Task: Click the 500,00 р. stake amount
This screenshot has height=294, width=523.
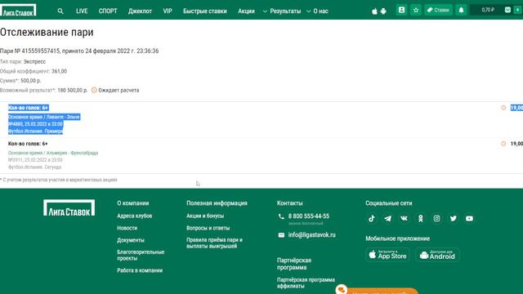Action: (31, 81)
